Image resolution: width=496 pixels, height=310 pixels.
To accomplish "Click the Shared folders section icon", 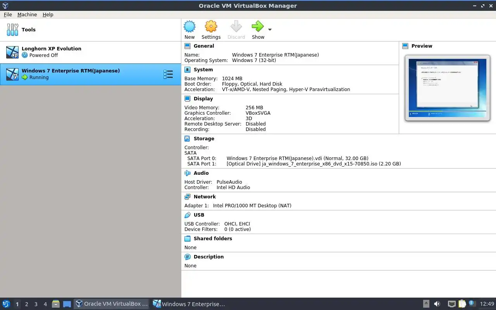I will (x=188, y=239).
